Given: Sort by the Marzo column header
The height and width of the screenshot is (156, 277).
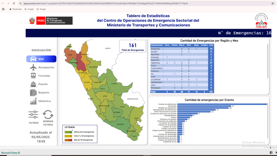Looking at the screenshot, I should 182,45.
